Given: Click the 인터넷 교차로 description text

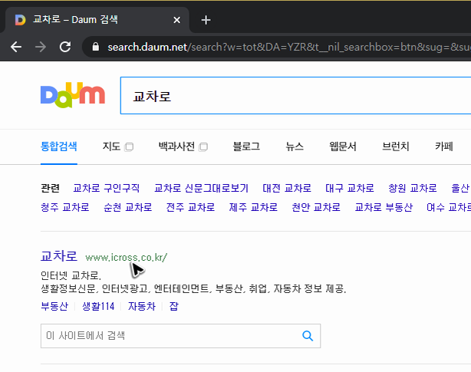Looking at the screenshot, I should [x=71, y=275].
